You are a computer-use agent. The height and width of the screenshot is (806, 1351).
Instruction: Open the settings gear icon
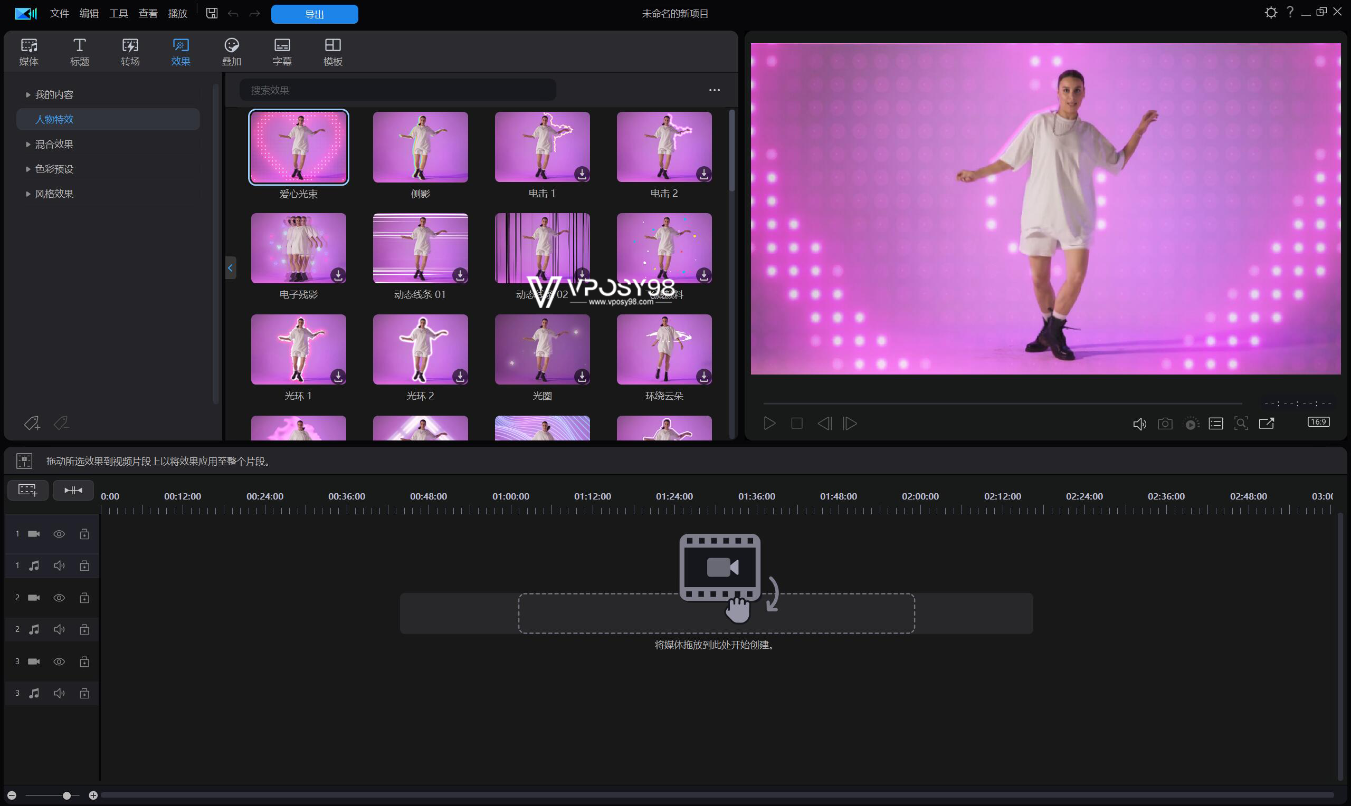pos(1271,13)
